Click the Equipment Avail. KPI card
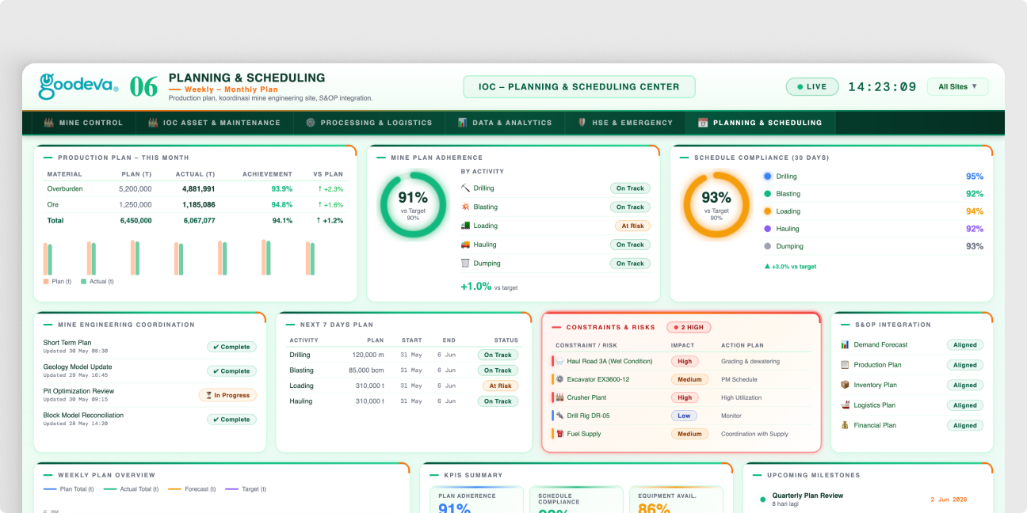Screen dimensions: 1027x513 [677, 500]
